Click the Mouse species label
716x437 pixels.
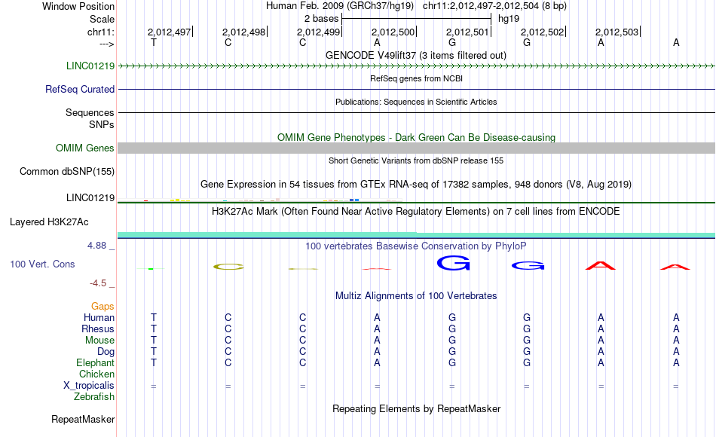[99, 341]
